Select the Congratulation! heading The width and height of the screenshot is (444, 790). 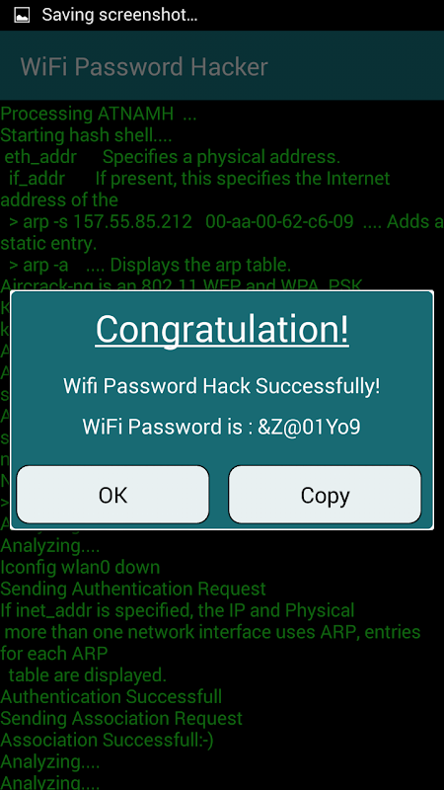[x=222, y=329]
